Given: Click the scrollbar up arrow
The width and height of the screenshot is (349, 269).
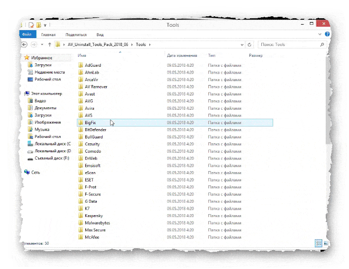Looking at the screenshot, I should [328, 54].
